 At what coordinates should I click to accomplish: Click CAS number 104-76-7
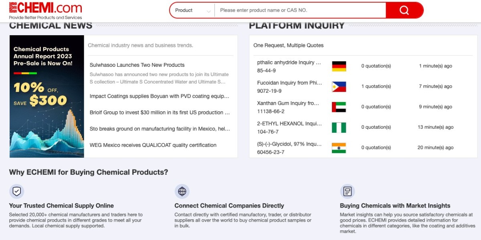tap(268, 132)
